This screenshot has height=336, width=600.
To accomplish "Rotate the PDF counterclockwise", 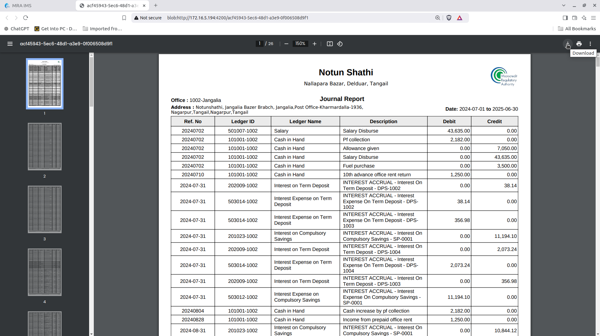I will (340, 44).
